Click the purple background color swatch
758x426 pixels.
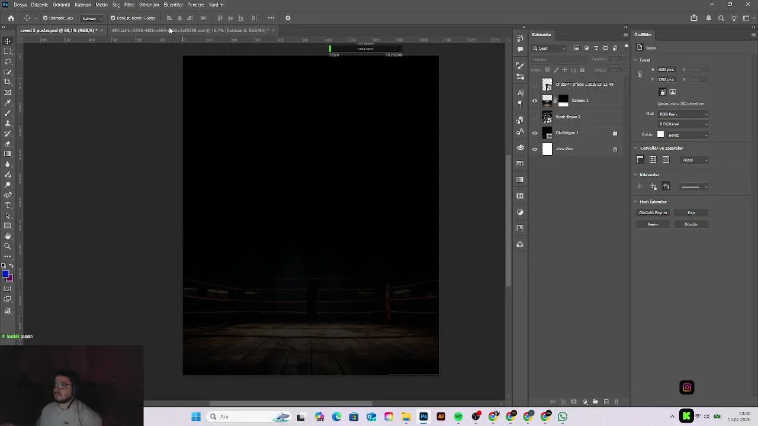click(11, 278)
